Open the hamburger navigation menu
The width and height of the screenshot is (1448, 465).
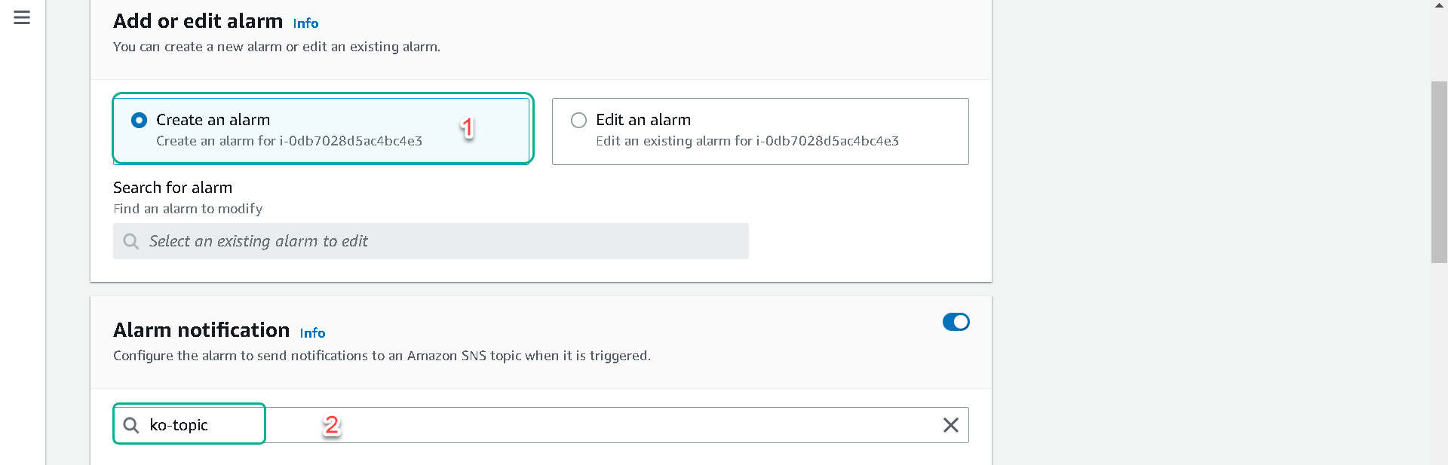tap(22, 17)
